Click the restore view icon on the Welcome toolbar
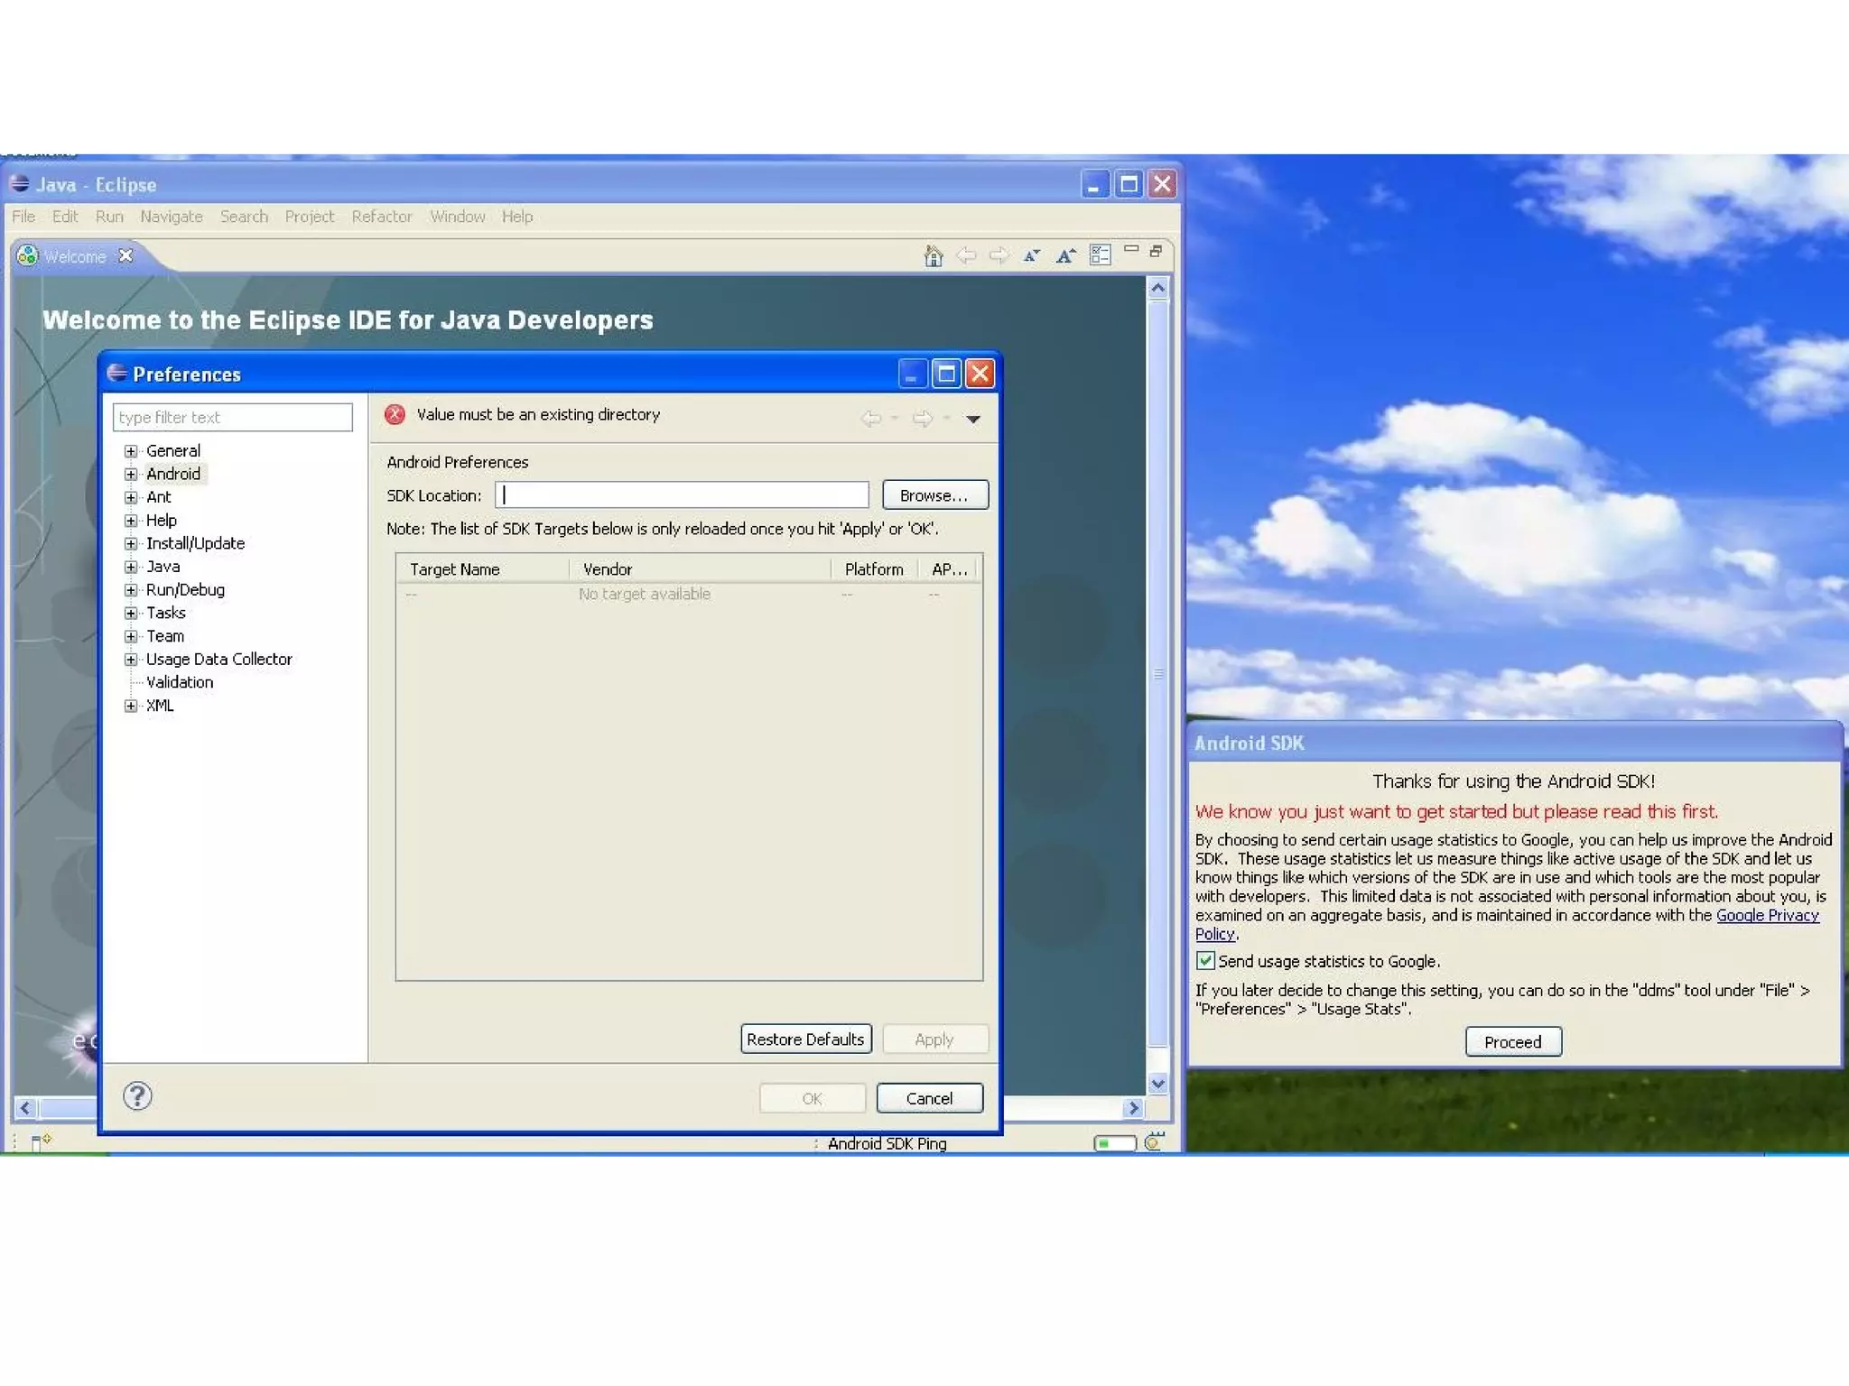The width and height of the screenshot is (1849, 1386). pos(1156,252)
